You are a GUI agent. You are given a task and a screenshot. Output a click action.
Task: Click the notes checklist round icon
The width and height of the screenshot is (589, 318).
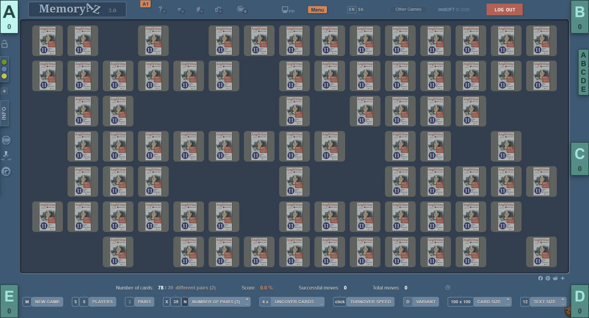click(6, 172)
